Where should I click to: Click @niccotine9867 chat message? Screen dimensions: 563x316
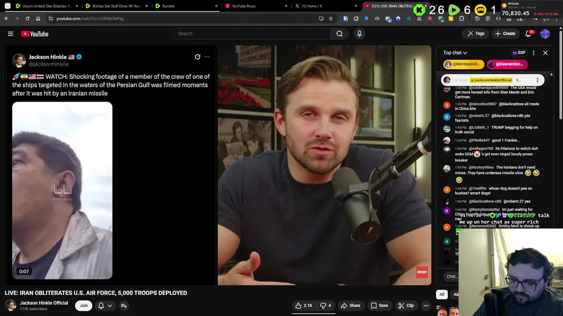pyautogui.click(x=493, y=106)
